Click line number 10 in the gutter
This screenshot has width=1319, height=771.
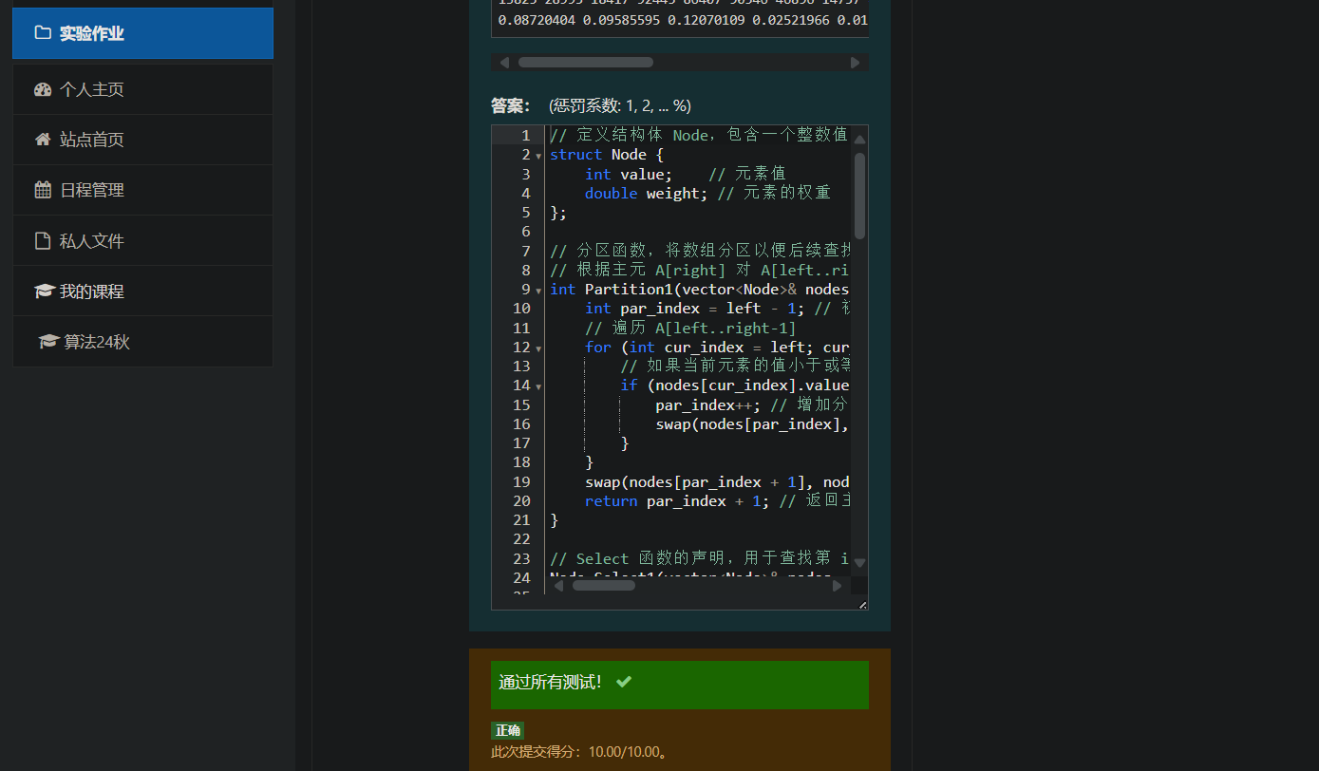[521, 309]
